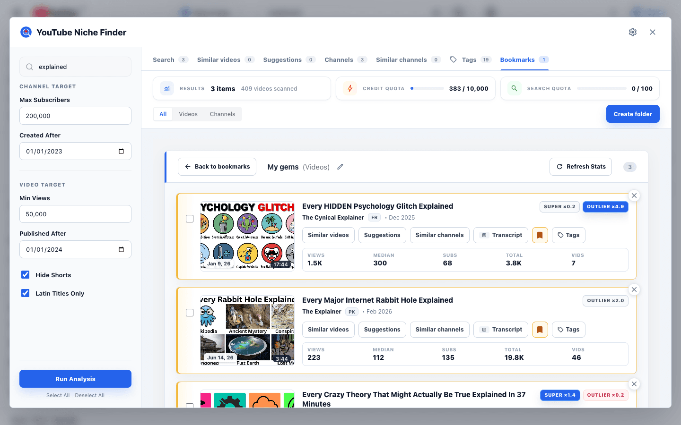681x425 pixels.
Task: Edit the 'My gems' folder name pencil
Action: 340,167
